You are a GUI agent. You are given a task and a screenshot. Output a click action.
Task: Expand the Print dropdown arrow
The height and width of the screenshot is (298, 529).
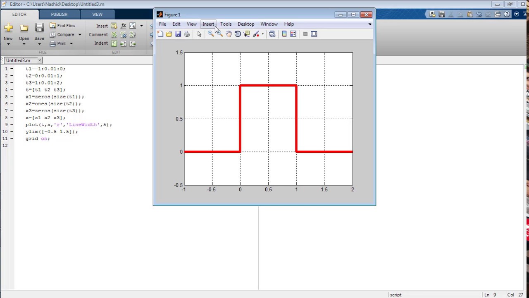[x=71, y=43]
